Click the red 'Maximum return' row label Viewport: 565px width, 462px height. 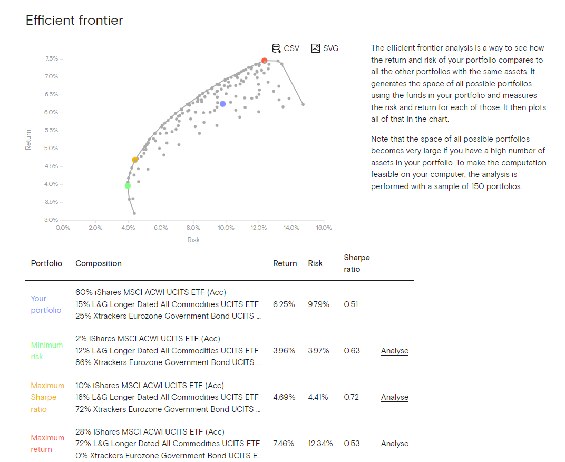[x=47, y=444]
